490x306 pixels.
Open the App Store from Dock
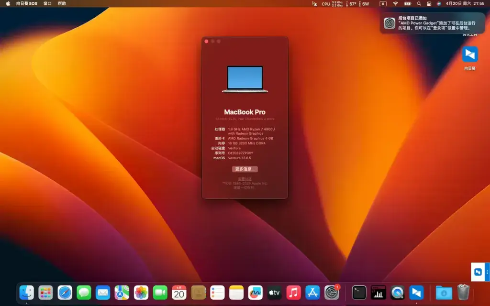pos(312,293)
